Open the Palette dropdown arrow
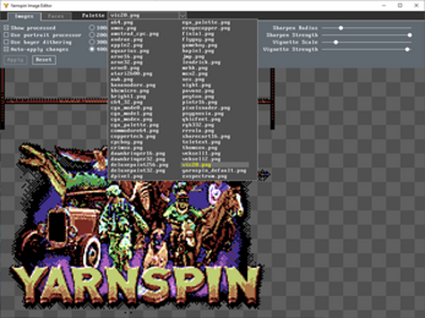This screenshot has height=318, width=425. point(183,15)
